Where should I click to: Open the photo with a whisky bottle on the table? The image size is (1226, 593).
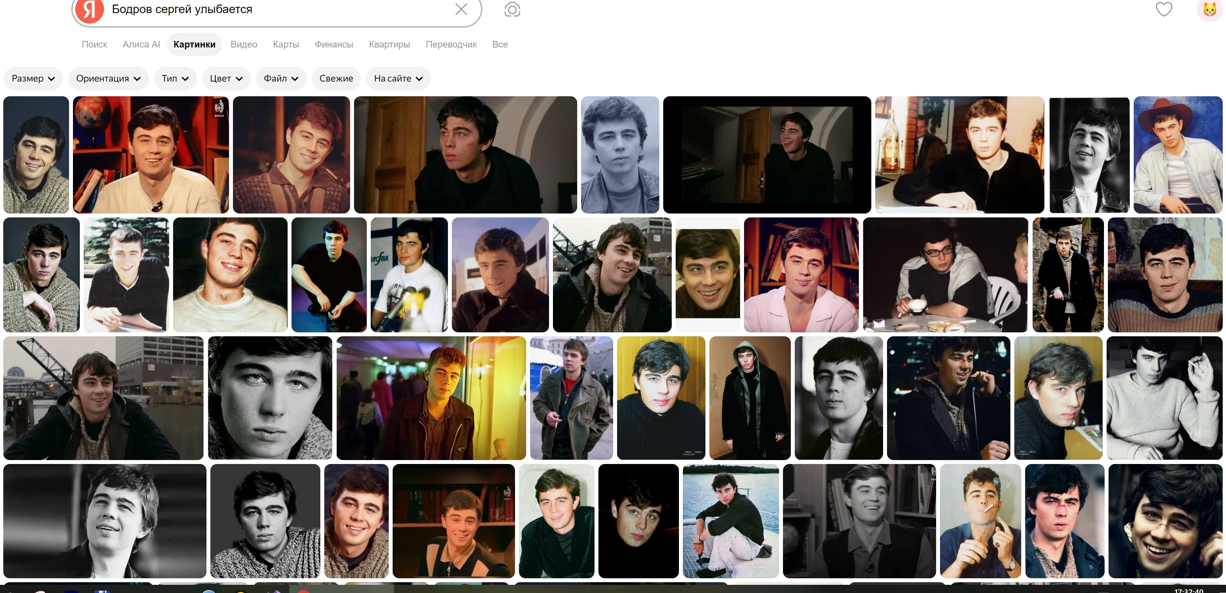click(x=959, y=155)
